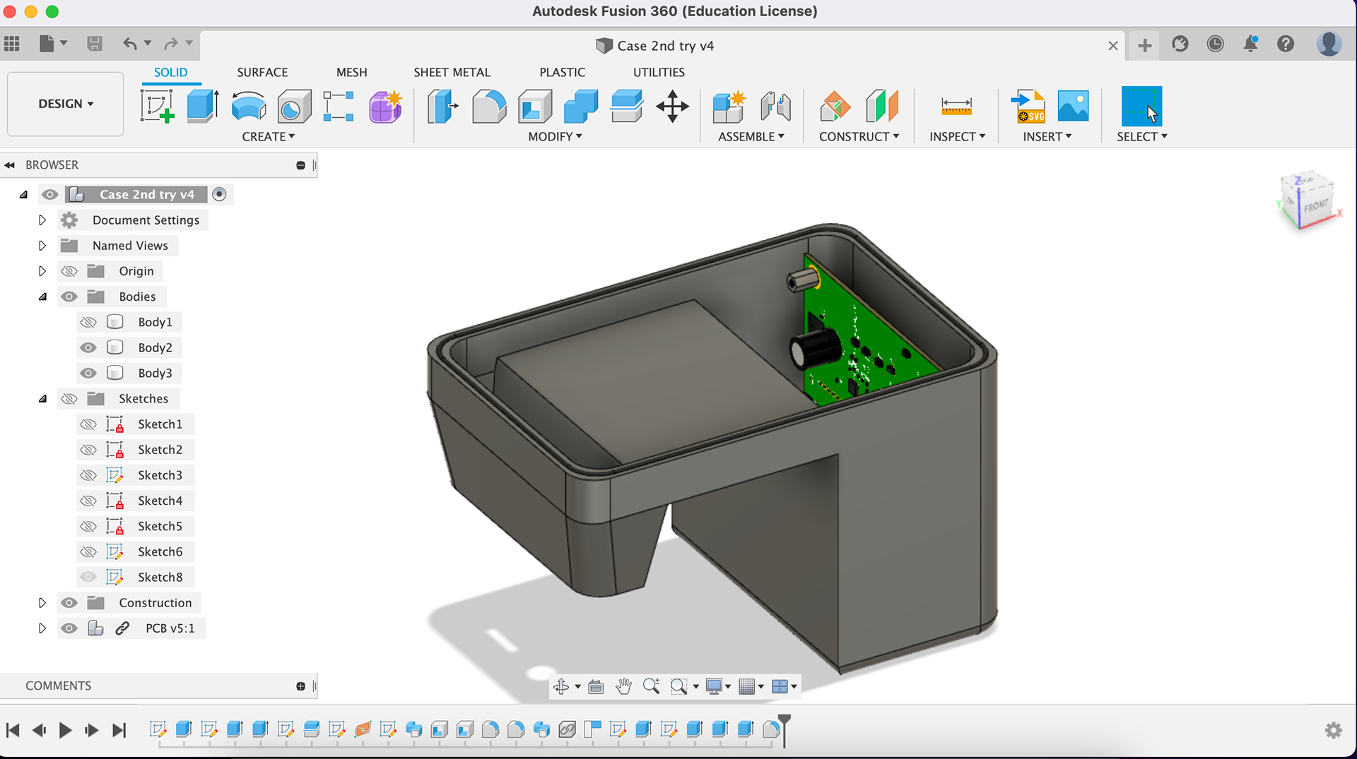
Task: Expand the Named Views folder
Action: point(42,246)
